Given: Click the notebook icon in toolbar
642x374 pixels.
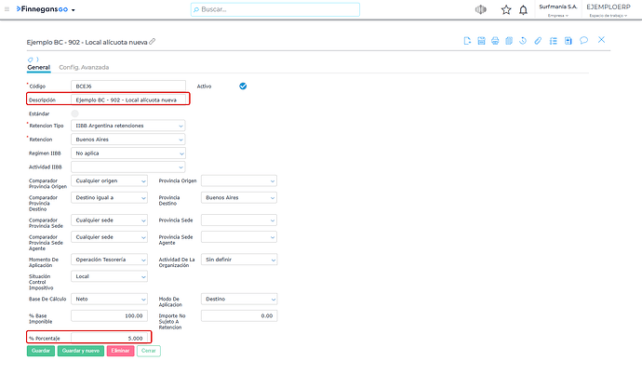Looking at the screenshot, I should (x=568, y=41).
